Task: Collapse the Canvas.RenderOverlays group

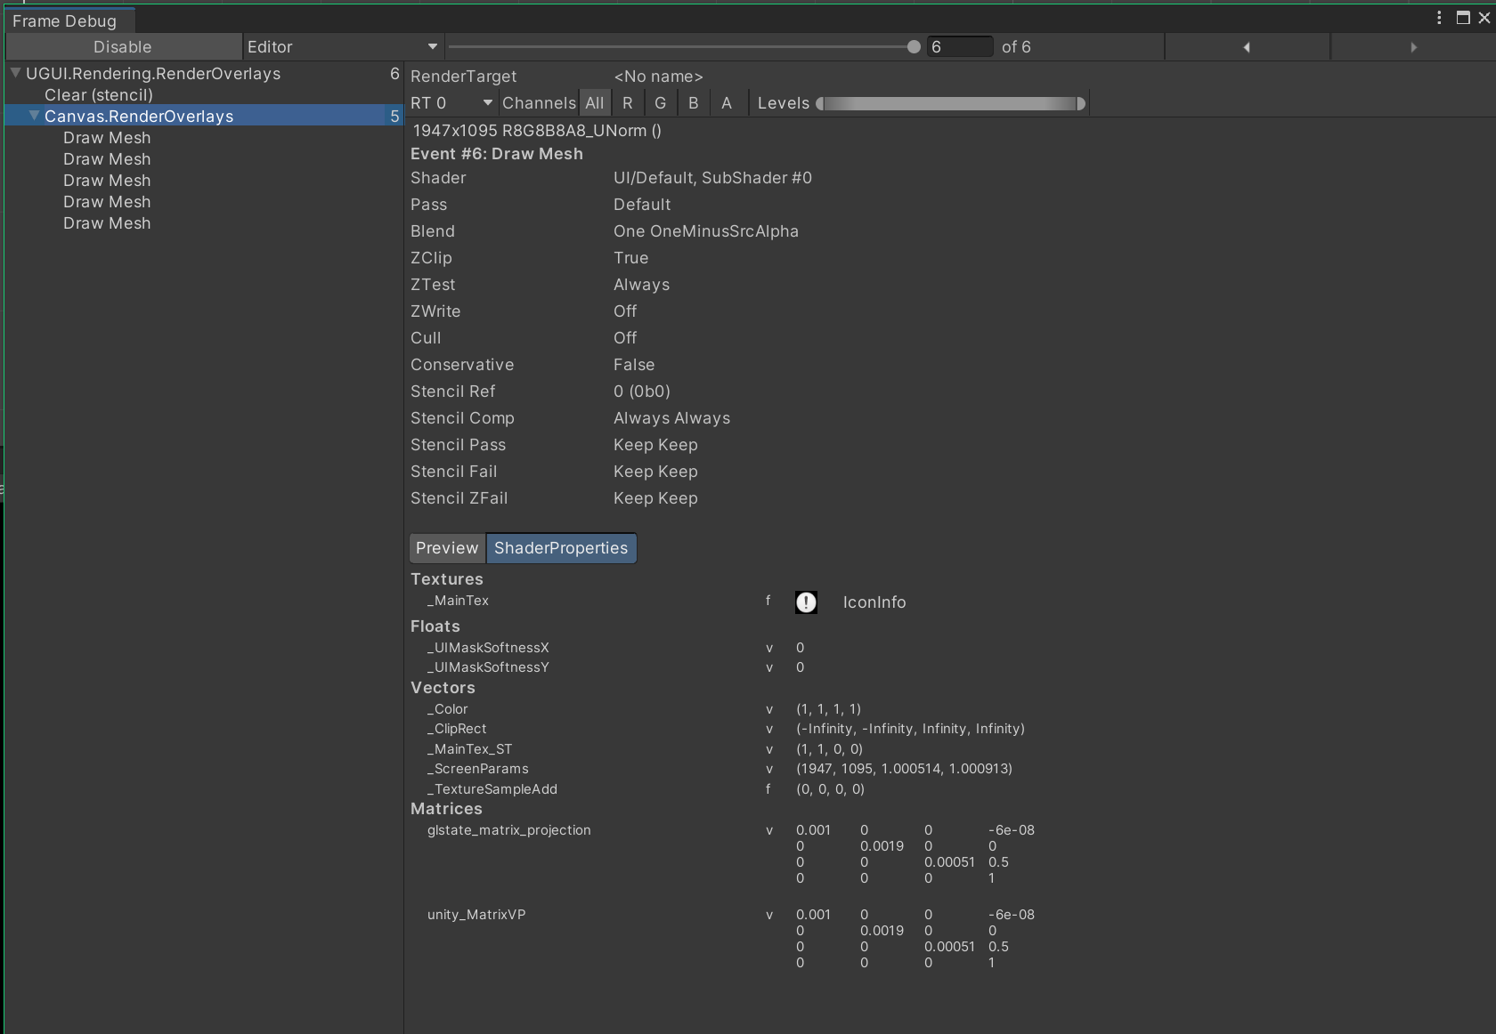Action: [33, 116]
